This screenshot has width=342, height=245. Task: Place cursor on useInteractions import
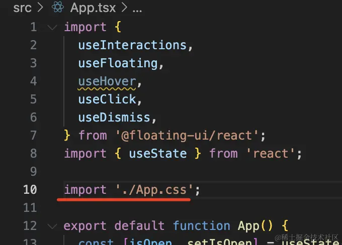(x=132, y=45)
